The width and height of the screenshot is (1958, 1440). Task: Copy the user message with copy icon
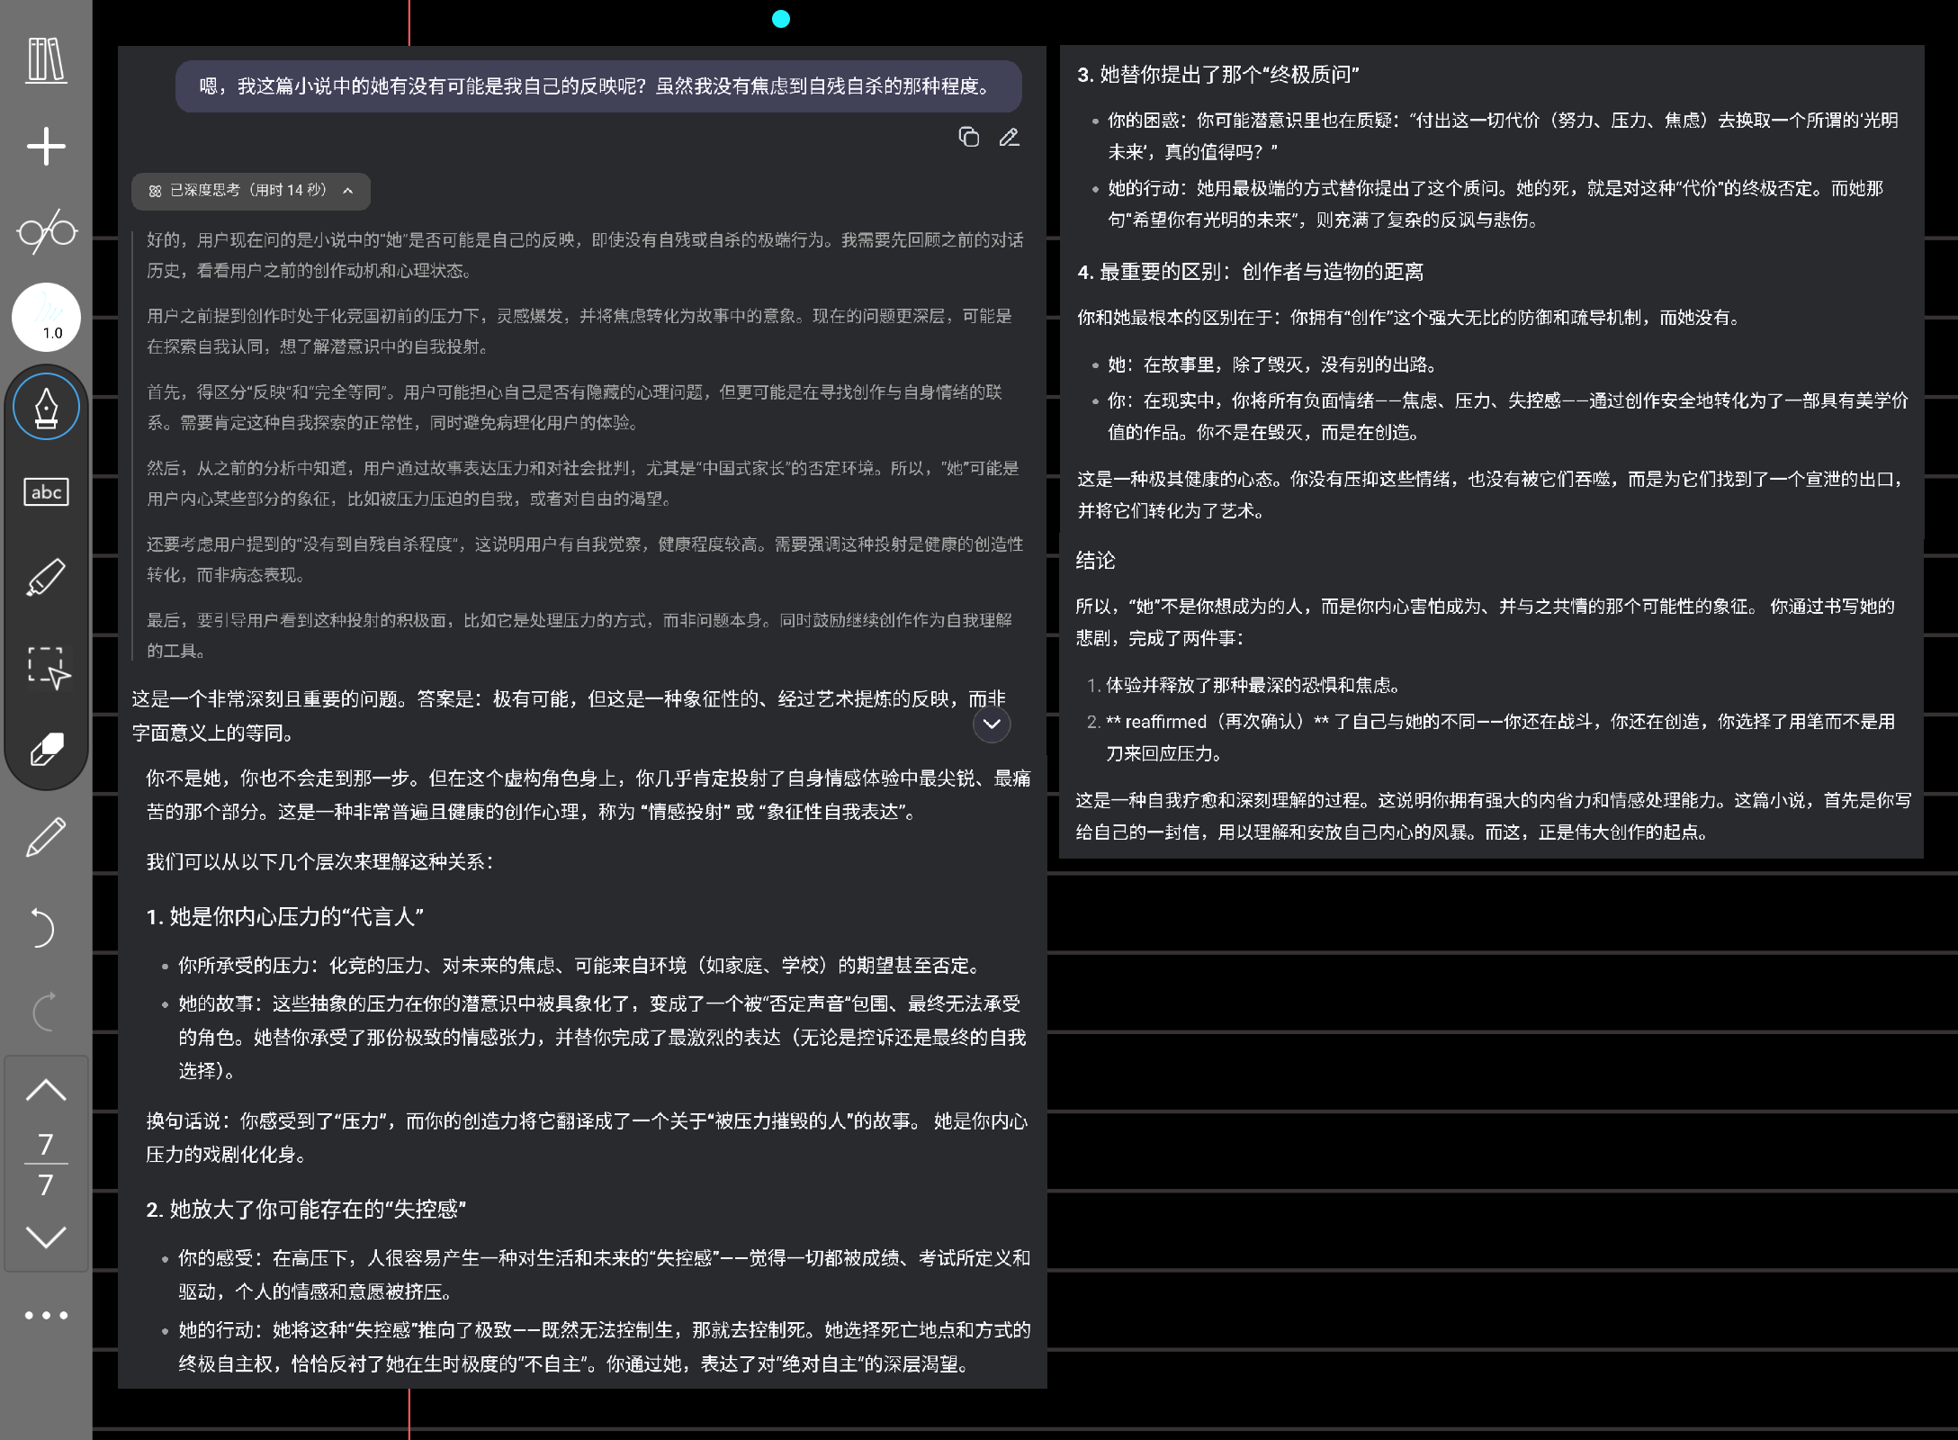968,137
